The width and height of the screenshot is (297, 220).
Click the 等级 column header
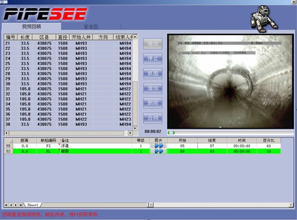(x=141, y=140)
